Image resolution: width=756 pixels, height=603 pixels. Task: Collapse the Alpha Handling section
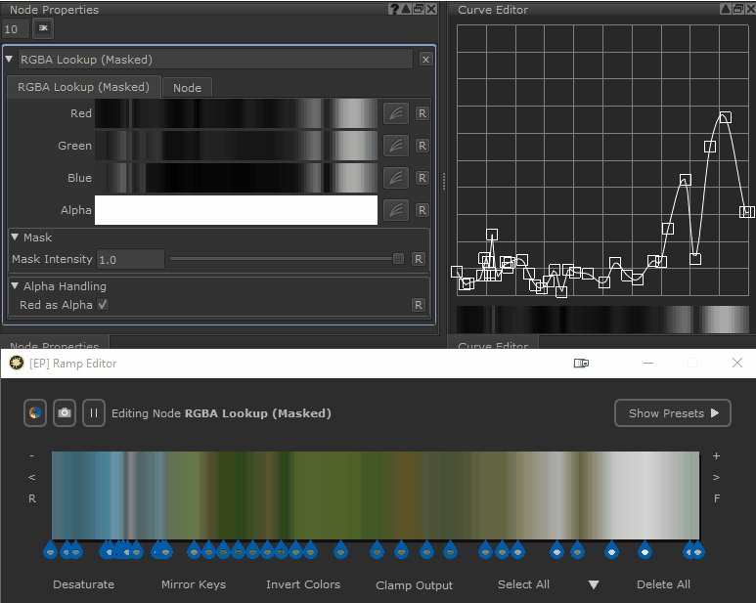pos(15,286)
